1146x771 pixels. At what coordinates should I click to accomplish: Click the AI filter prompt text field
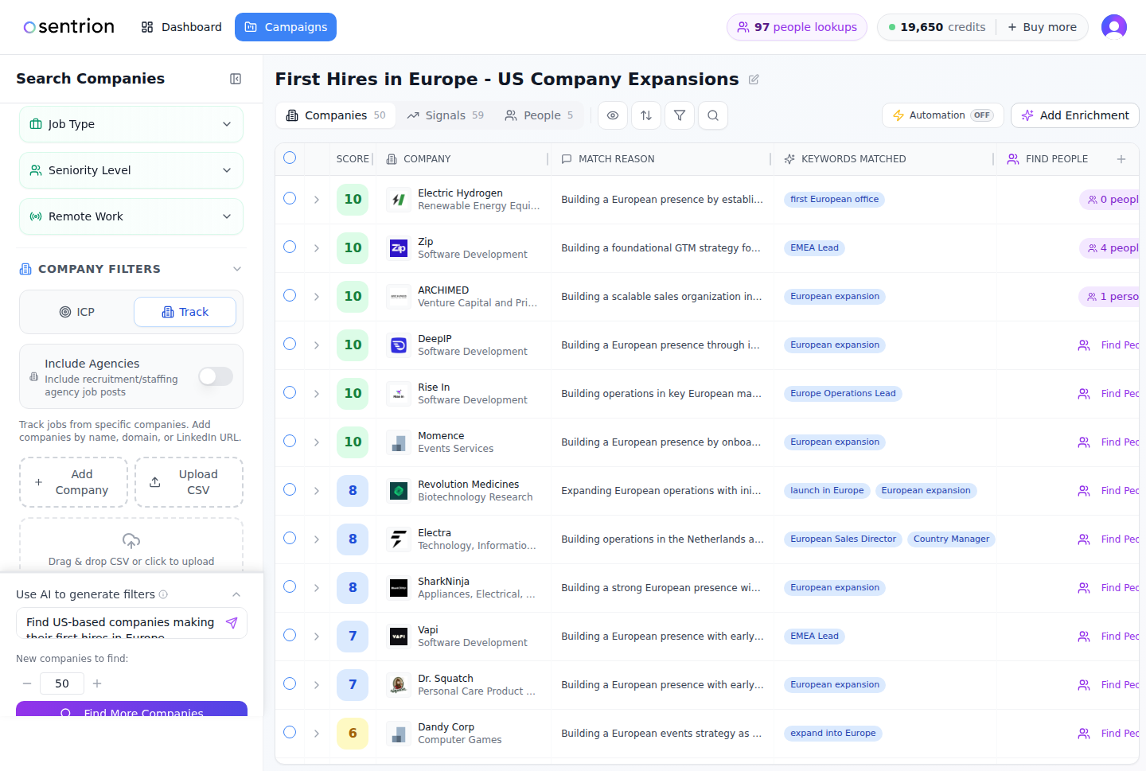click(x=121, y=623)
